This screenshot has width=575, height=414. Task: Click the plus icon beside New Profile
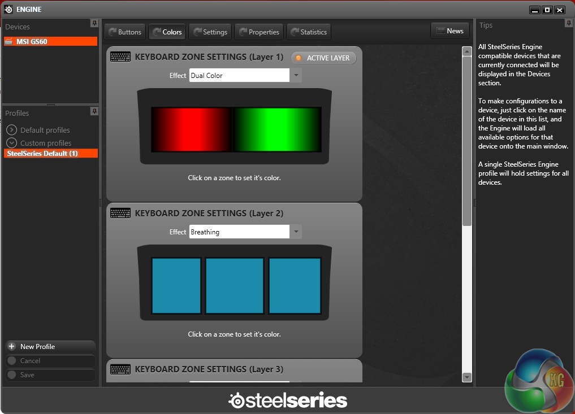coord(12,347)
